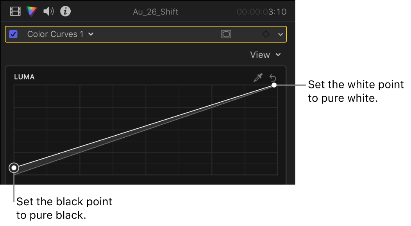Select the black point control on the curve
This screenshot has height=226, width=411.
pos(14,167)
